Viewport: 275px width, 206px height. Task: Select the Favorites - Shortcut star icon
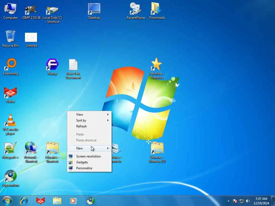click(157, 69)
